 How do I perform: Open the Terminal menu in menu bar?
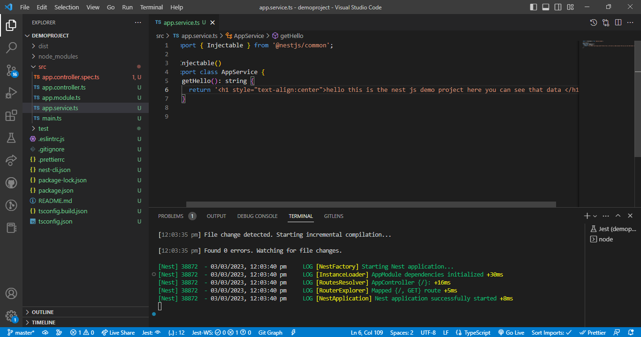pyautogui.click(x=152, y=7)
